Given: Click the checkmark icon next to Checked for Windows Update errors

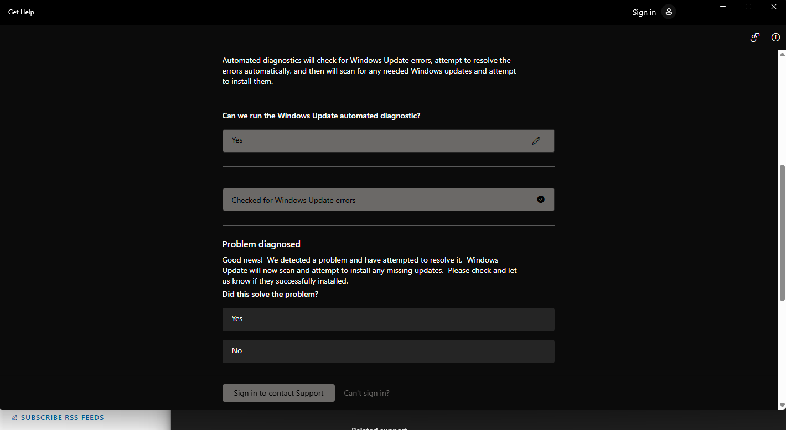Looking at the screenshot, I should point(541,200).
